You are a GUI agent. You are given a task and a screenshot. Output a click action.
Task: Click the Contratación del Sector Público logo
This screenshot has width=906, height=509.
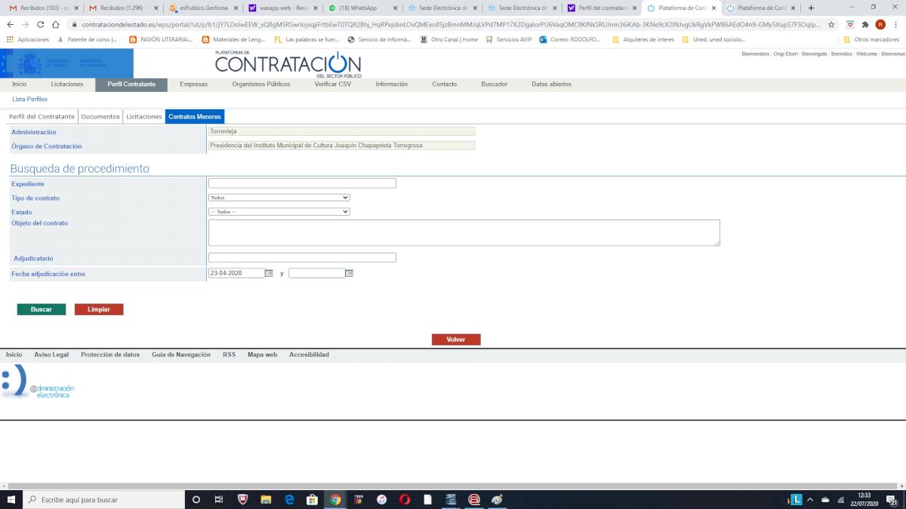tap(288, 65)
